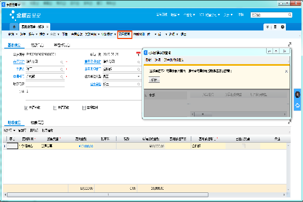
Task: Open the 关联查询 toolbar dropdown arrow
Action: [98, 34]
